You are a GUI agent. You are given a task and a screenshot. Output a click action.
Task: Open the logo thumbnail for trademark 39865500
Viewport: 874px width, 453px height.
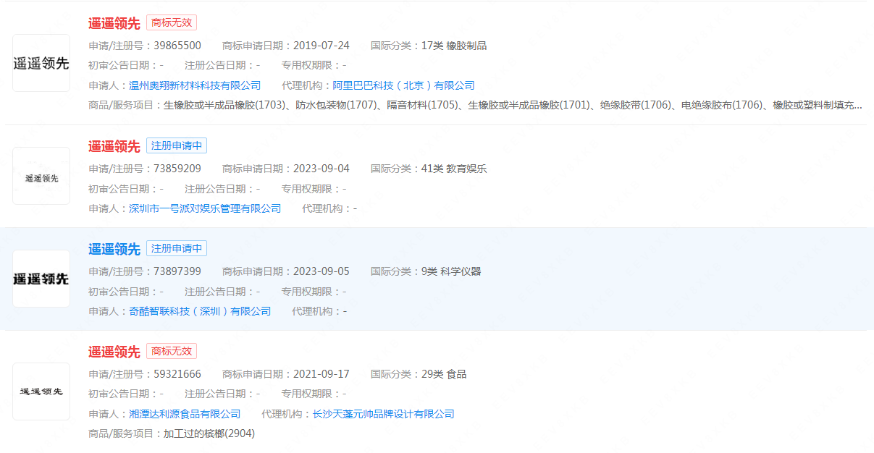click(41, 63)
